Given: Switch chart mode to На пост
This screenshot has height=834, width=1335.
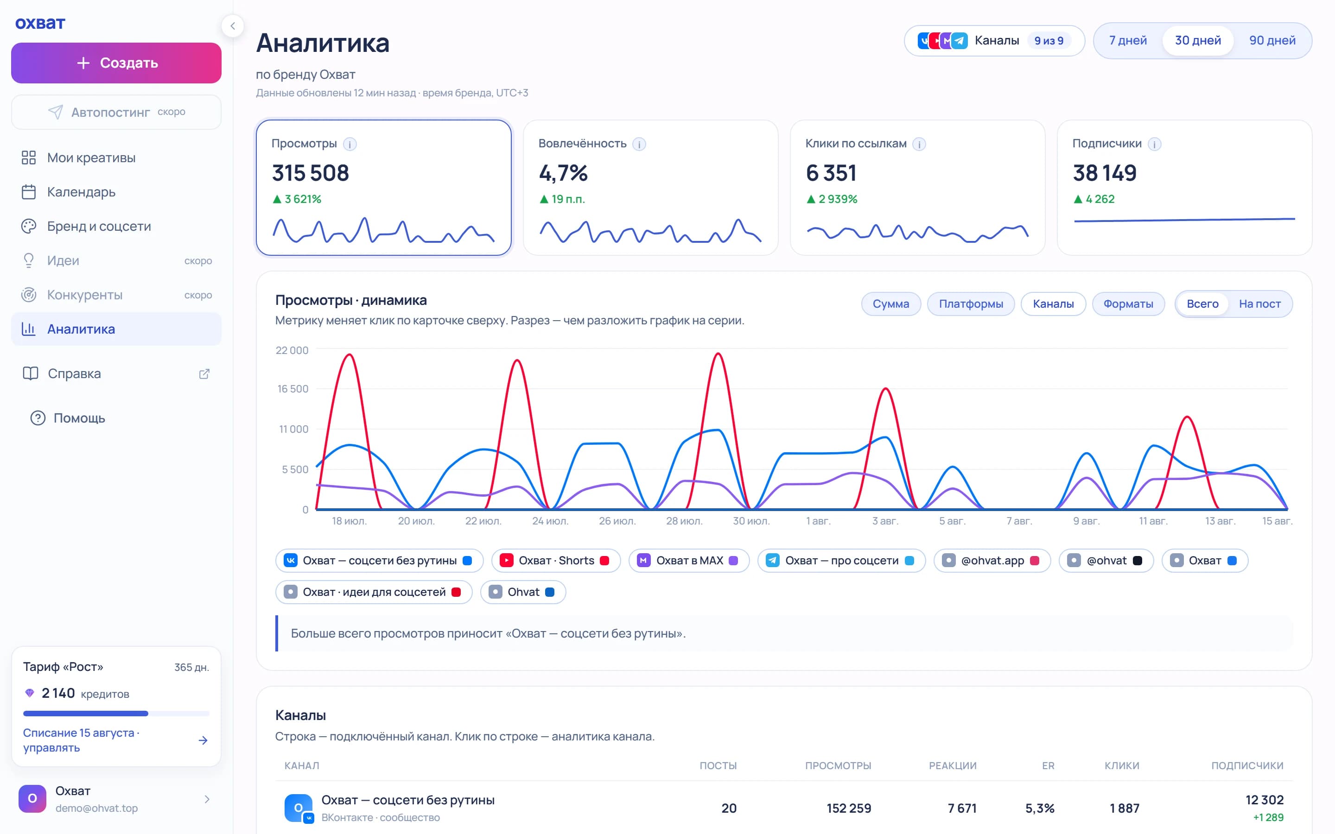Looking at the screenshot, I should (1259, 304).
